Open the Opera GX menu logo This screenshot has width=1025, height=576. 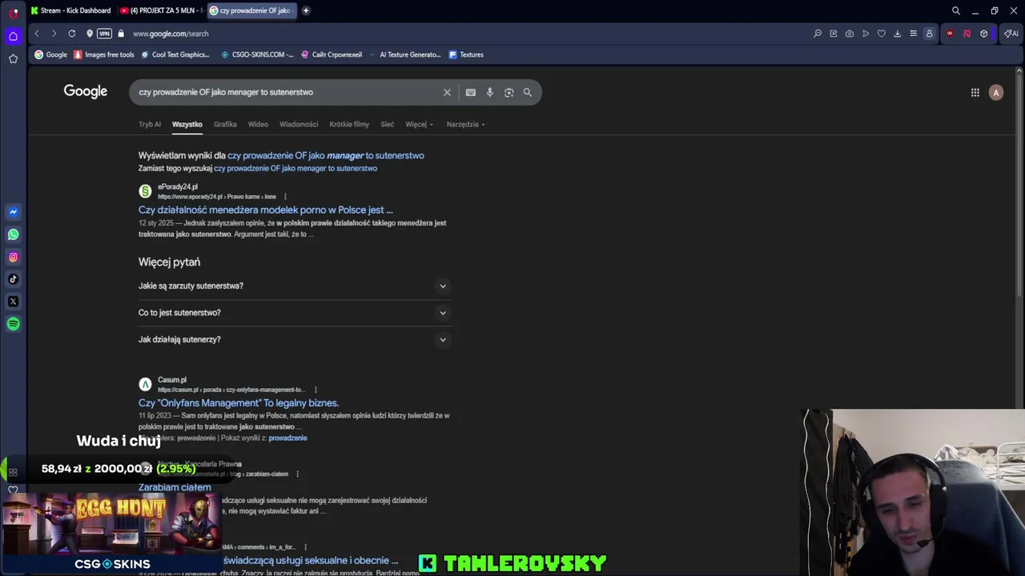(x=14, y=12)
